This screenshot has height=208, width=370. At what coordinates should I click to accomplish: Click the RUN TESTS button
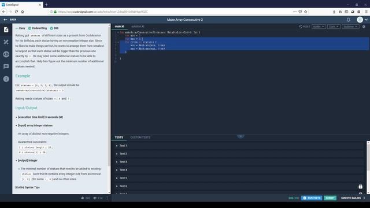(312, 198)
